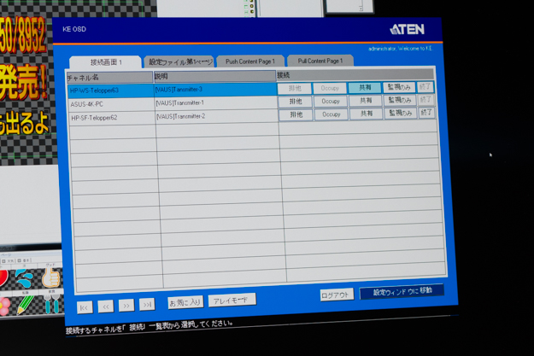Open the Push Content Page 1 tab
The image size is (534, 356).
(249, 61)
